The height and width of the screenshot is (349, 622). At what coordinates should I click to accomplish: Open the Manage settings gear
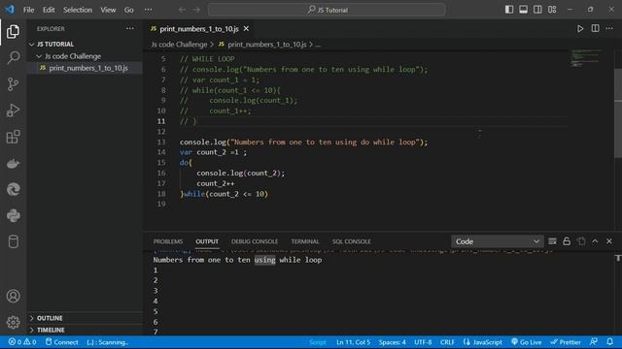13,322
